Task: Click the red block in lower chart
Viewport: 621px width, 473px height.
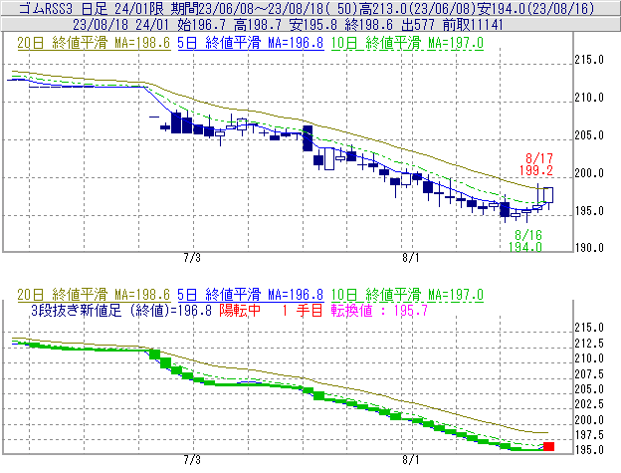Action: 548,446
